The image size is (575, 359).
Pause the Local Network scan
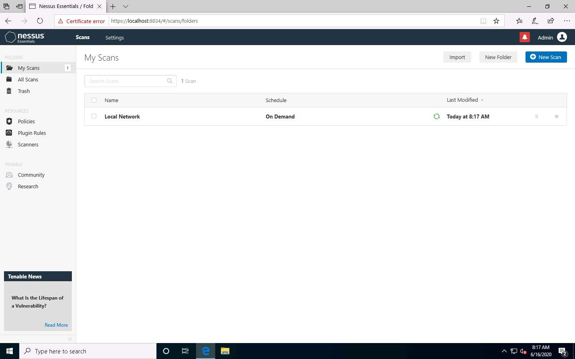point(536,116)
